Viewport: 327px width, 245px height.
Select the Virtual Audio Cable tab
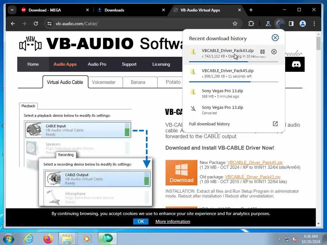(x=65, y=82)
